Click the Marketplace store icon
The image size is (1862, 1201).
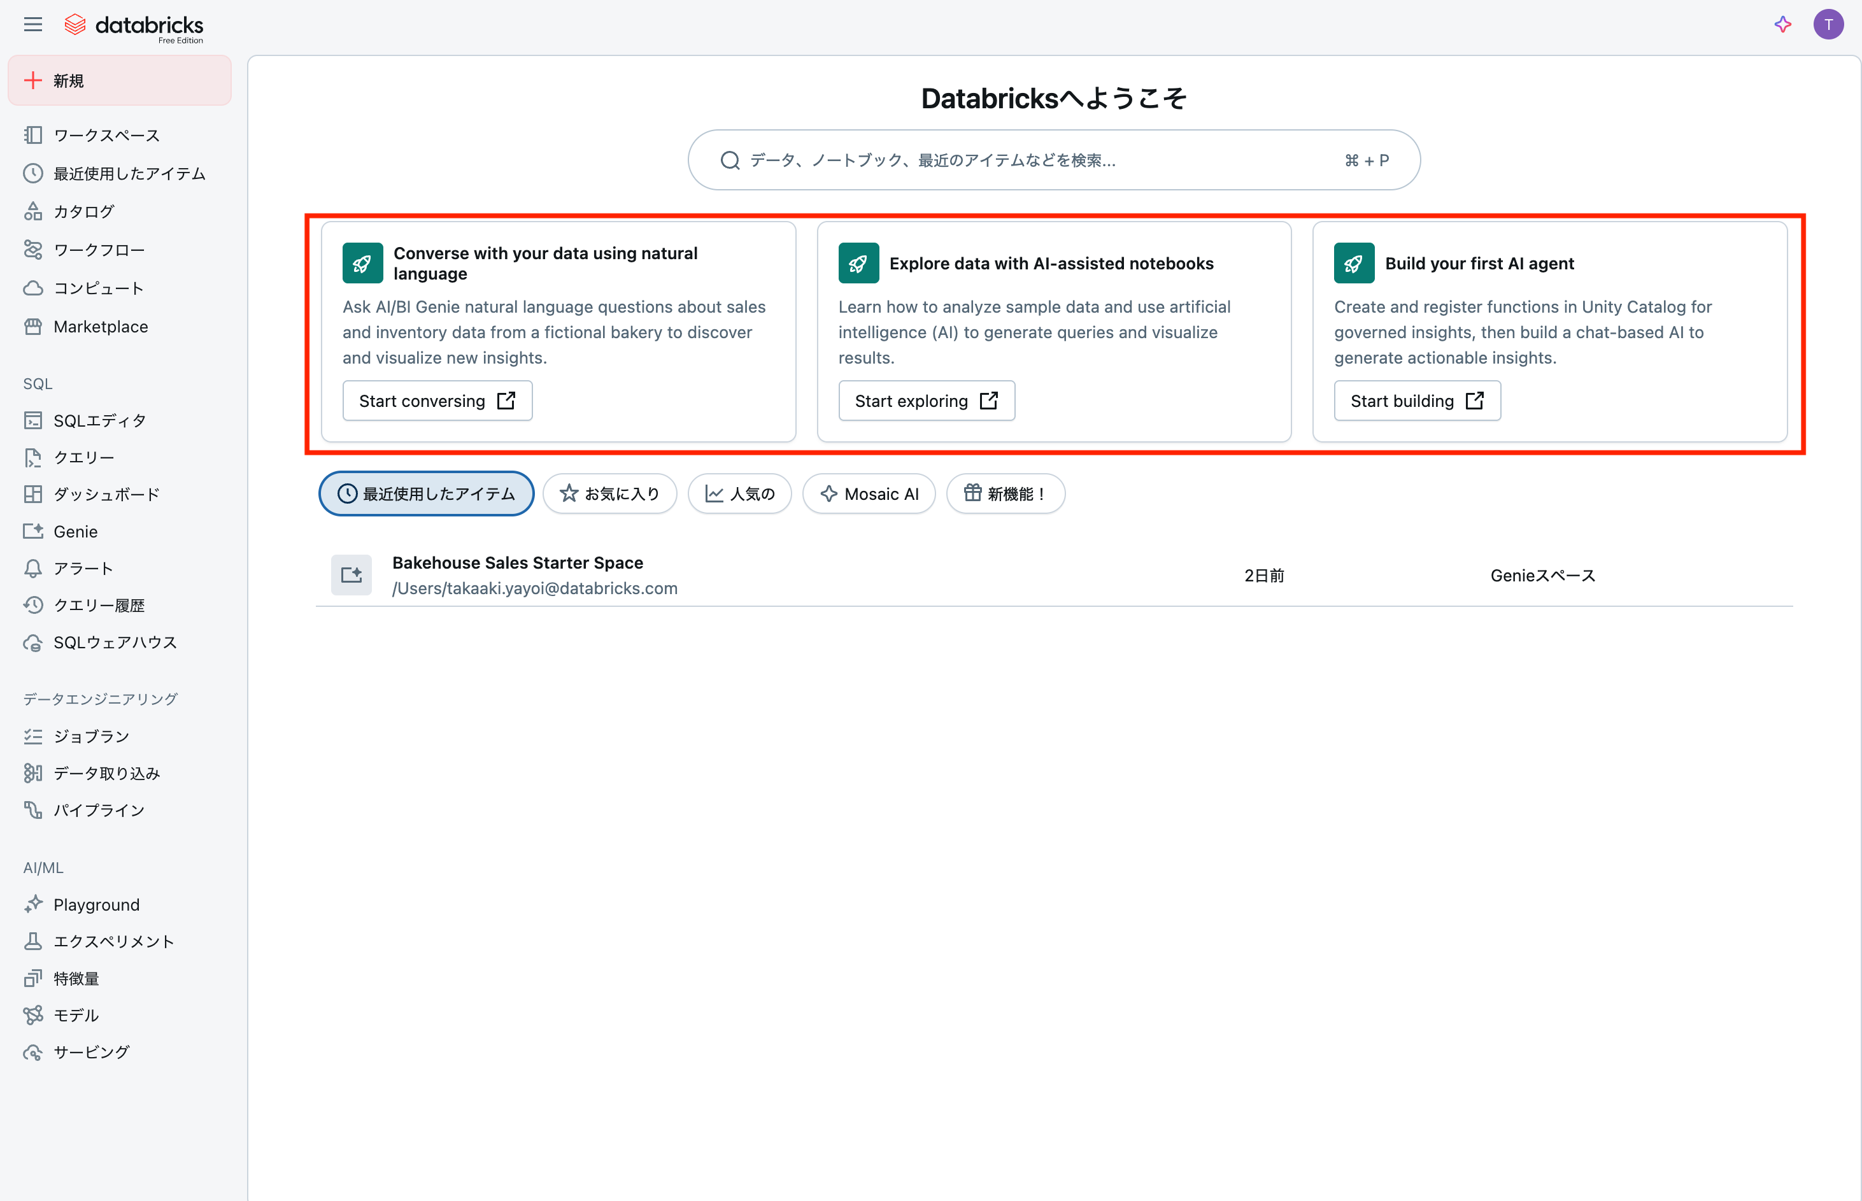point(32,326)
